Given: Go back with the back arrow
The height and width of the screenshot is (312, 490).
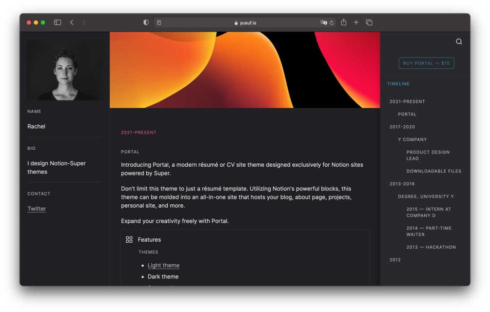Looking at the screenshot, I should coord(72,22).
